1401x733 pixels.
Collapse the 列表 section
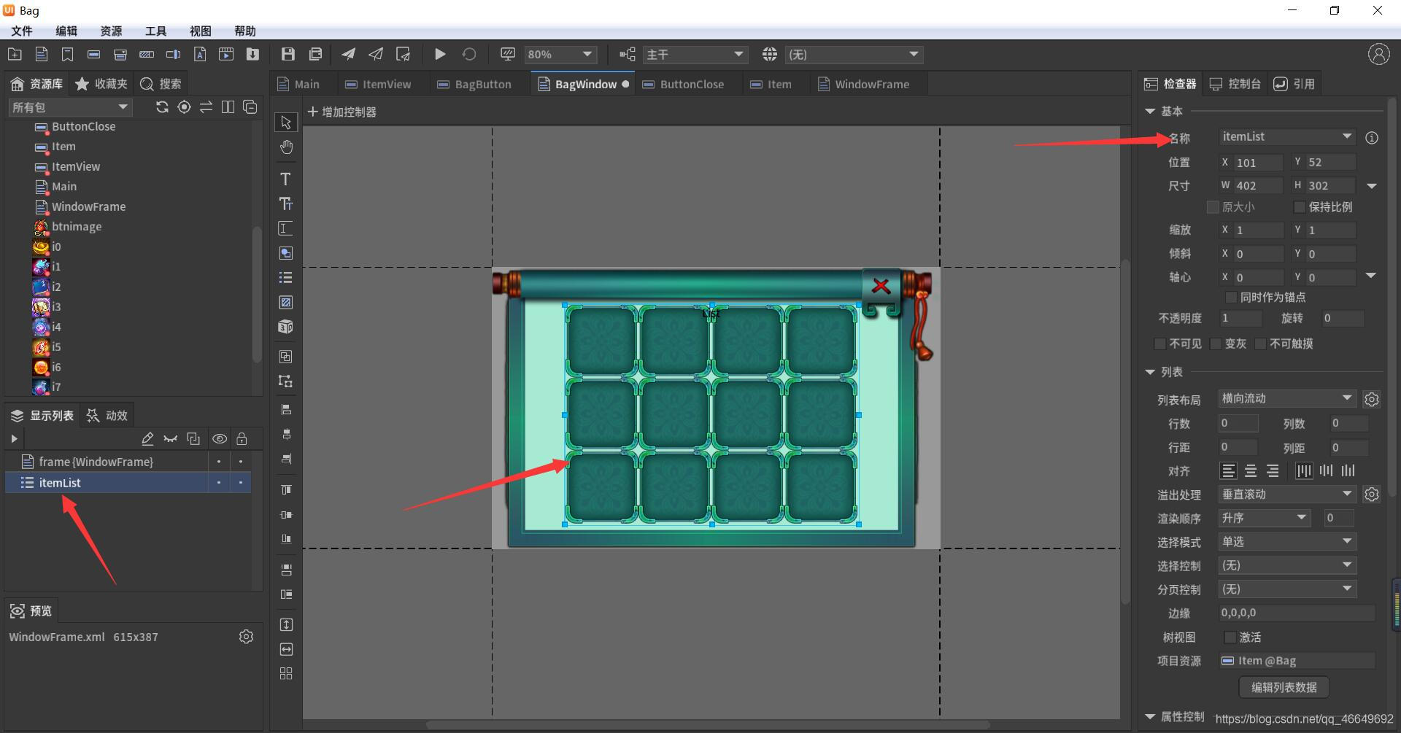pyautogui.click(x=1151, y=373)
